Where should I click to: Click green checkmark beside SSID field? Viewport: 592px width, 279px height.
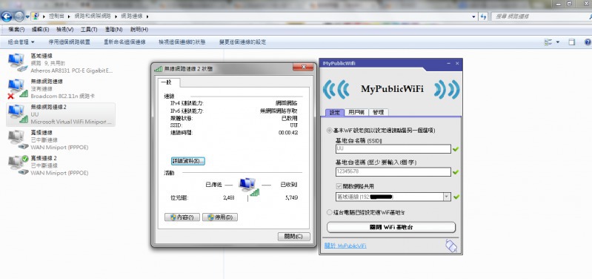coord(456,149)
